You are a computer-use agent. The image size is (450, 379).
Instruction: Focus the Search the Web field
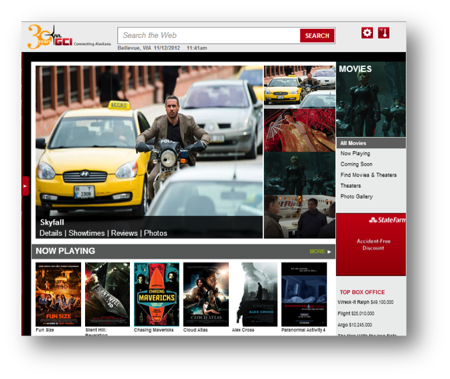point(209,35)
